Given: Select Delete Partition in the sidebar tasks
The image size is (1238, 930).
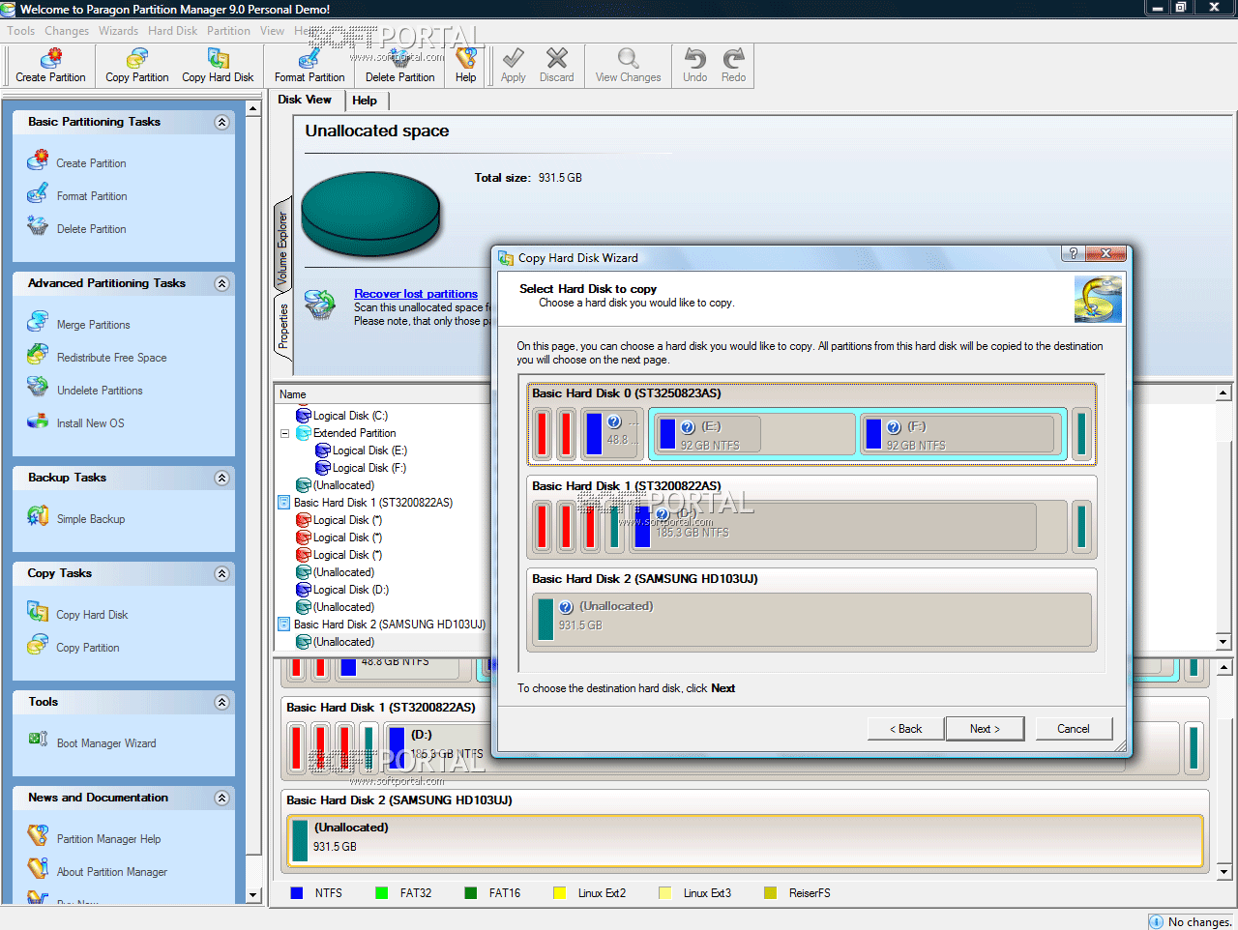Looking at the screenshot, I should tap(91, 229).
